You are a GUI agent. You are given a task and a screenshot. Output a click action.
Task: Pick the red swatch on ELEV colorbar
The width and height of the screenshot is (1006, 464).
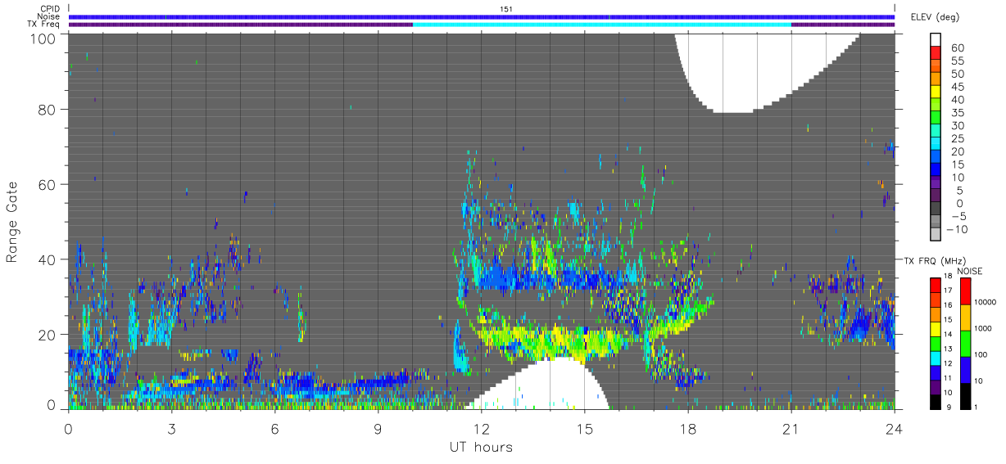click(x=936, y=53)
